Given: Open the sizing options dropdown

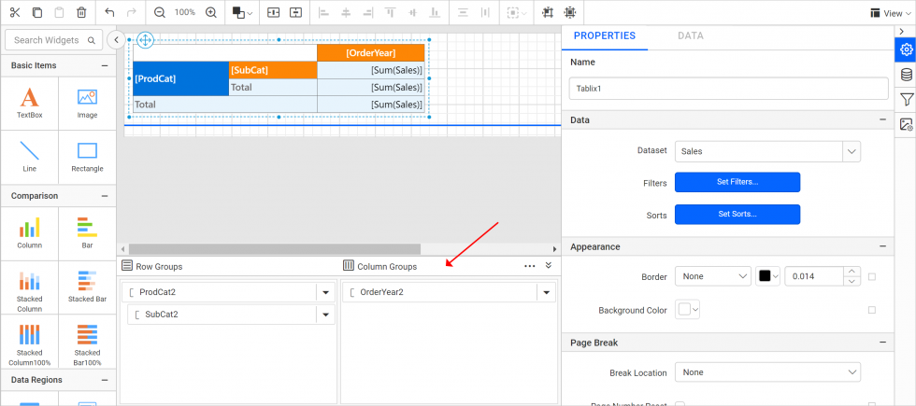Looking at the screenshot, I should coord(516,12).
